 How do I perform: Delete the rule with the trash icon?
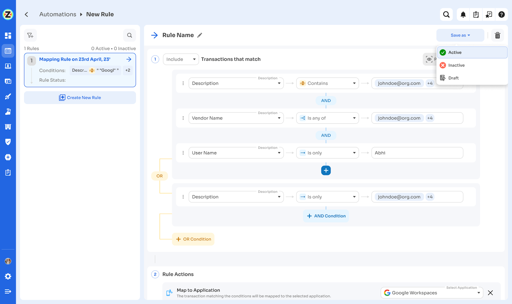[x=498, y=35]
